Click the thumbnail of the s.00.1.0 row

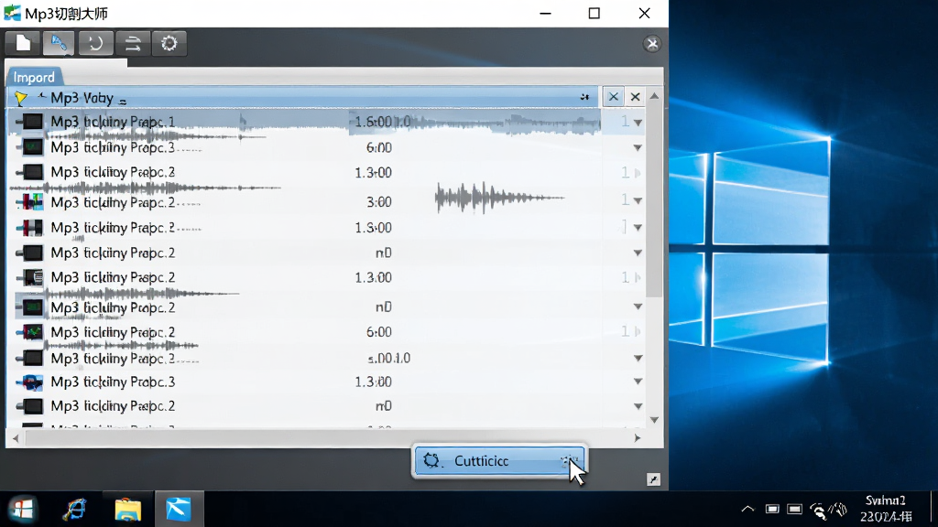pos(31,358)
